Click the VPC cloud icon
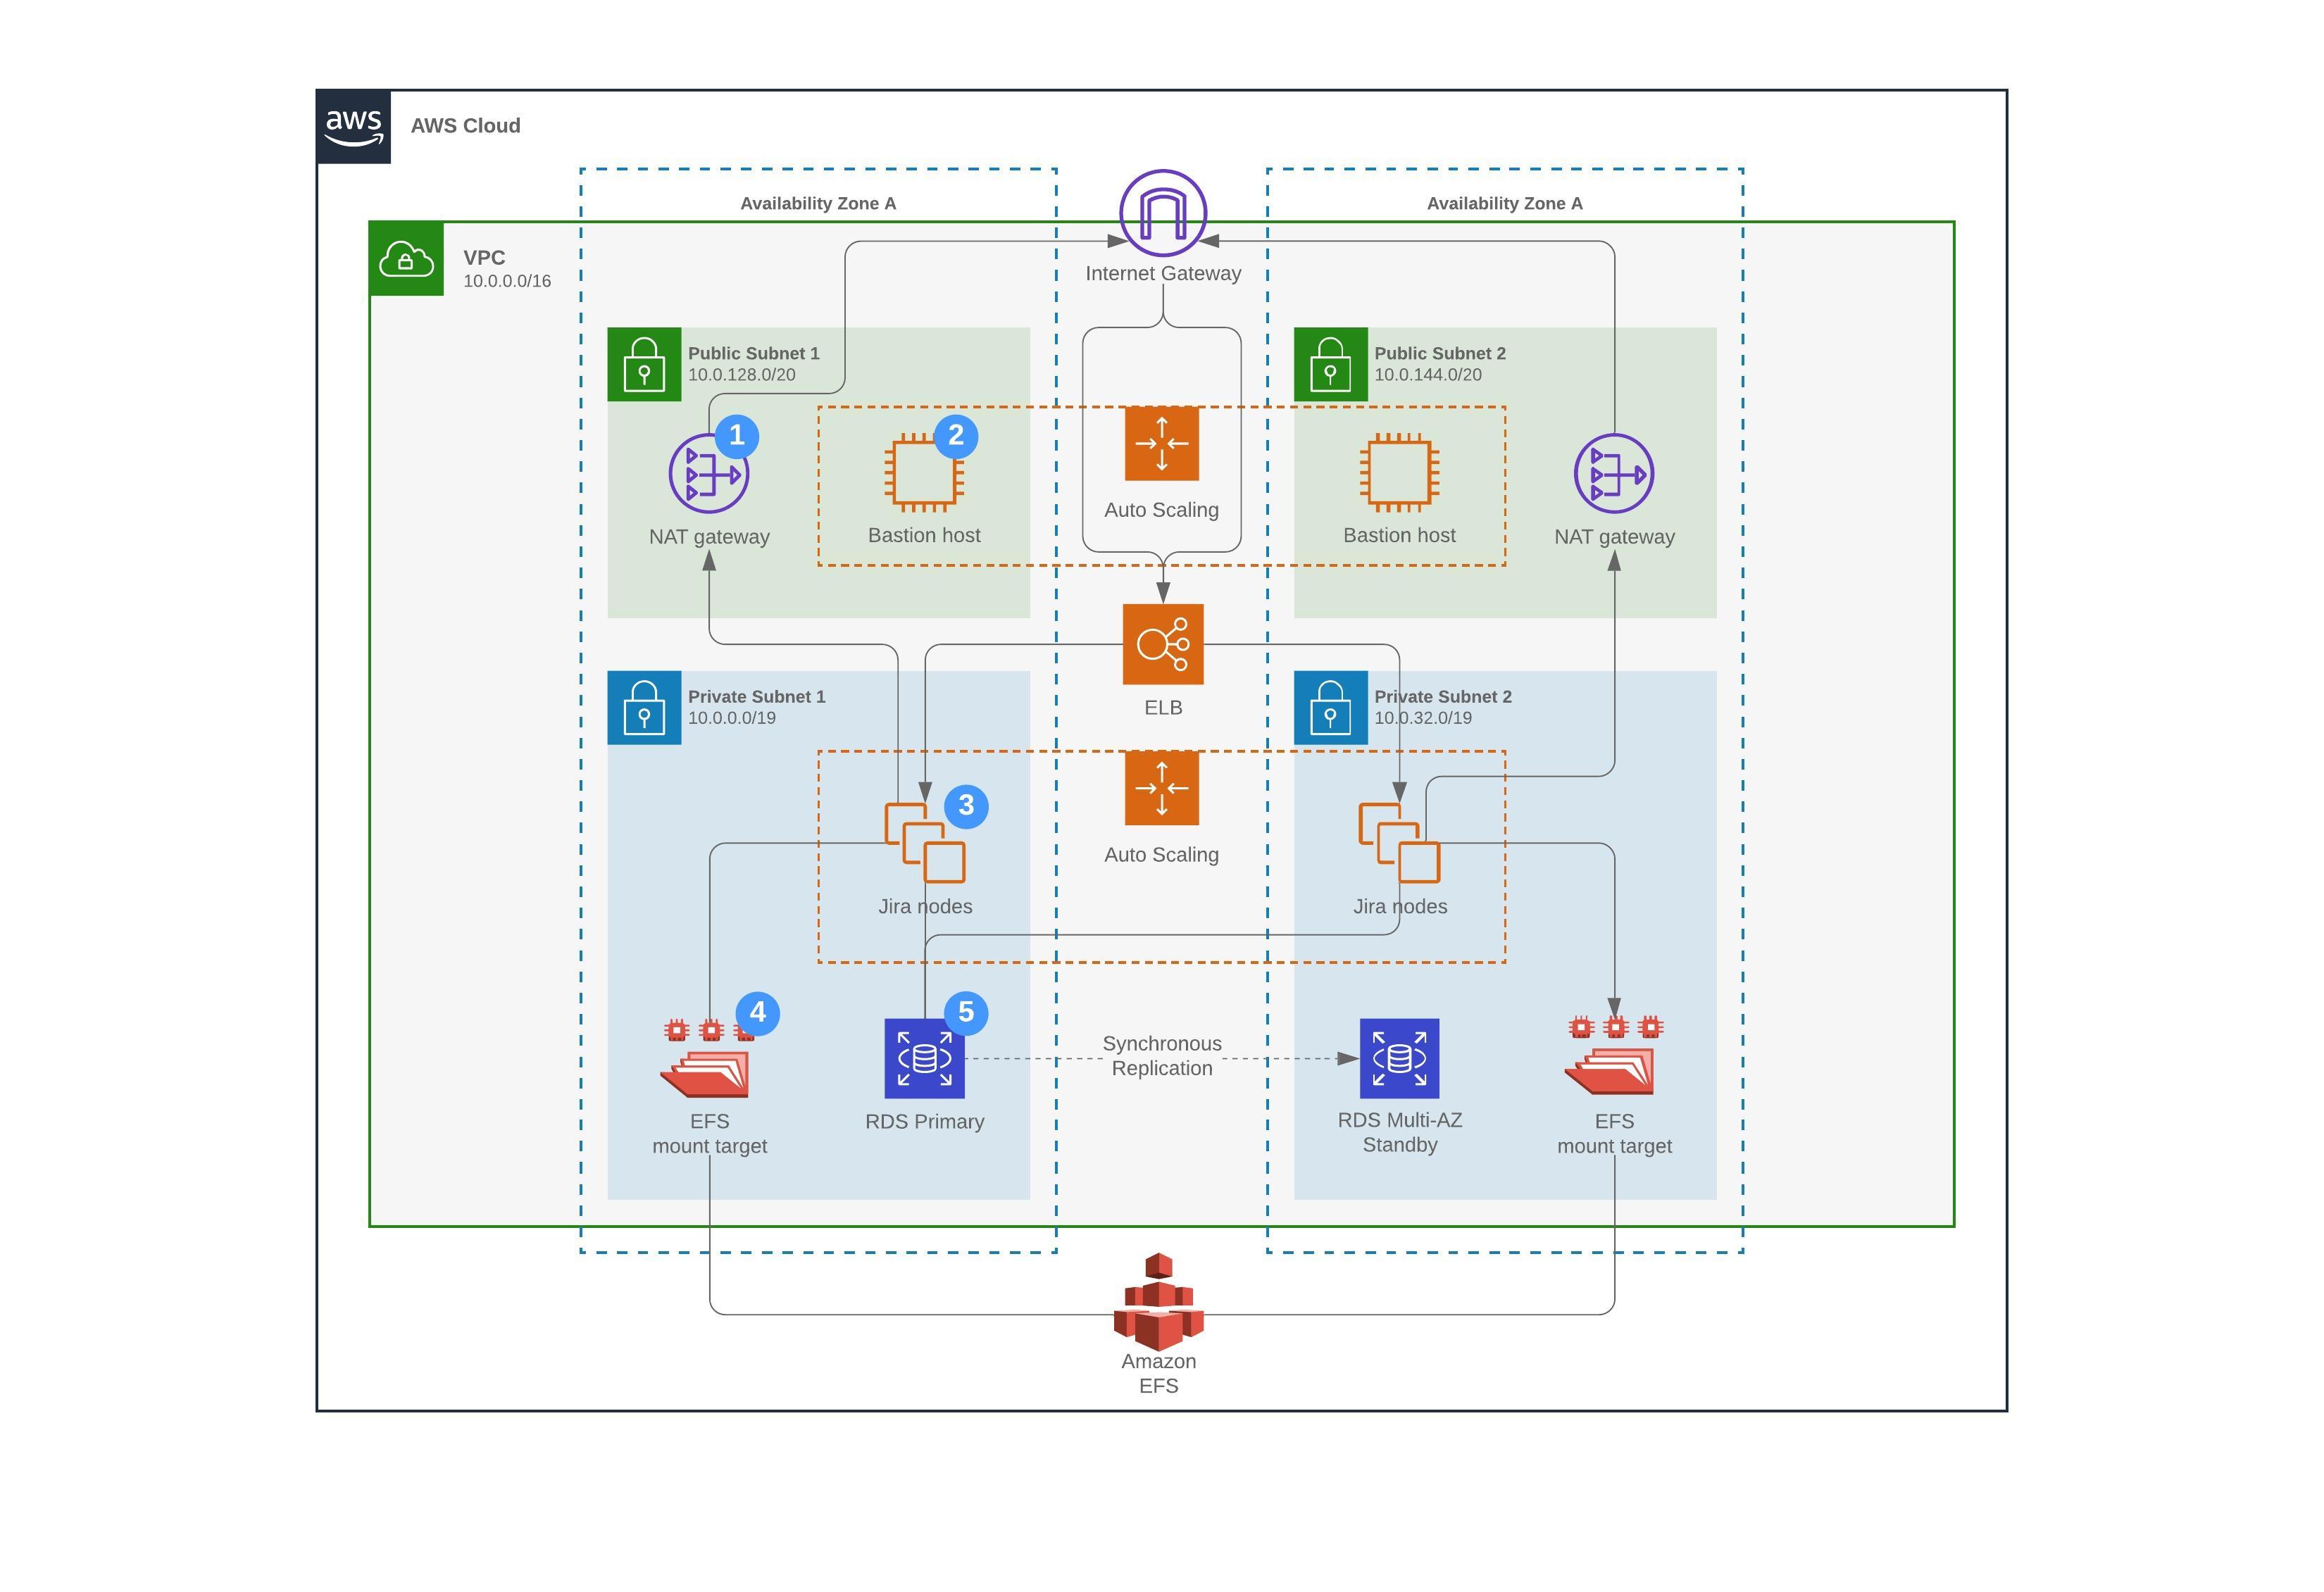2324x1592 pixels. [406, 259]
